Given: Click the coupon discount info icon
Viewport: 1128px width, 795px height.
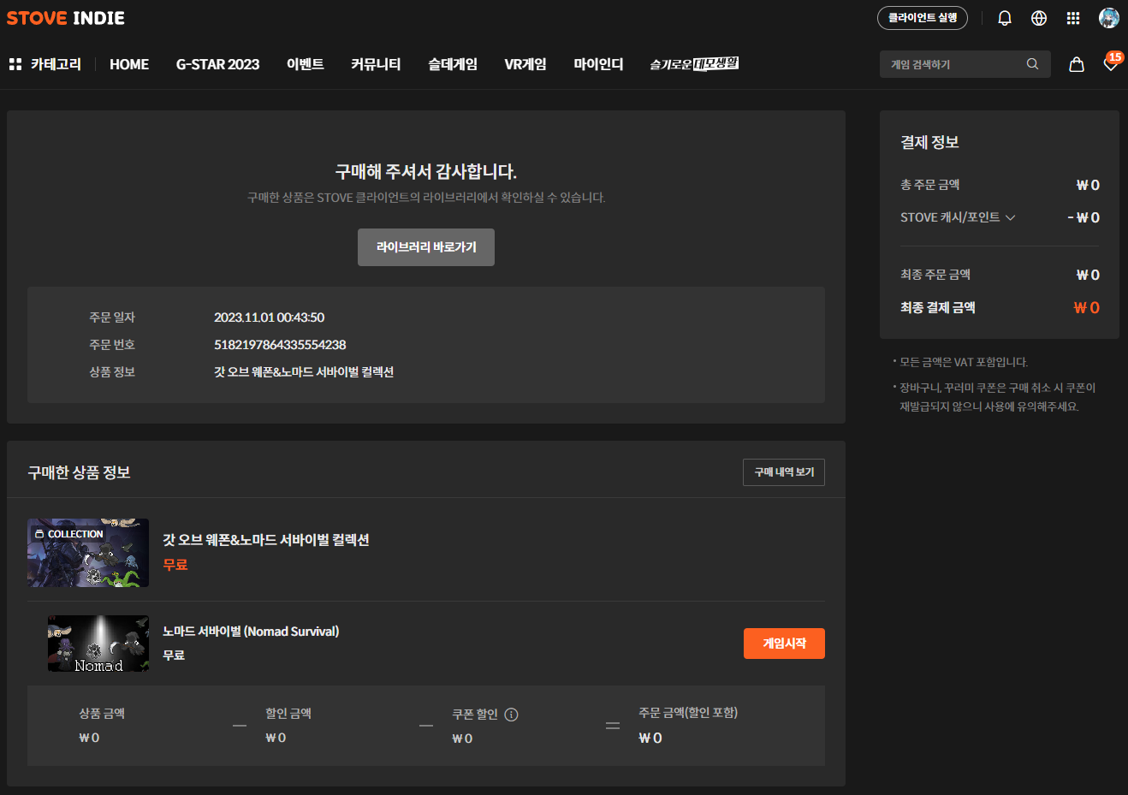Looking at the screenshot, I should click(511, 715).
